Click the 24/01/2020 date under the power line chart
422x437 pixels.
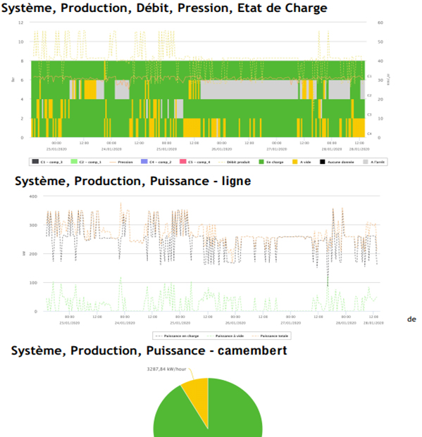pyautogui.click(x=125, y=323)
